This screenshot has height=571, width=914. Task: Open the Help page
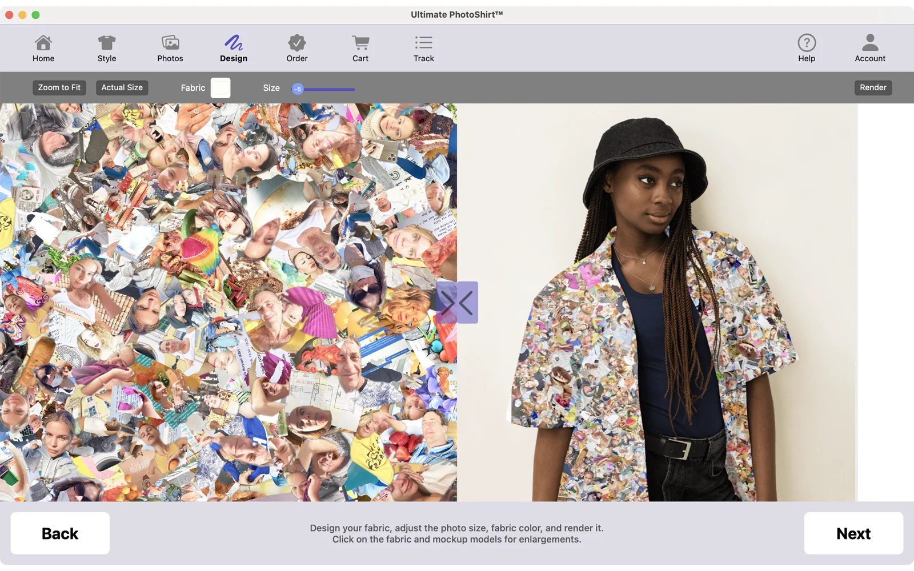[807, 49]
